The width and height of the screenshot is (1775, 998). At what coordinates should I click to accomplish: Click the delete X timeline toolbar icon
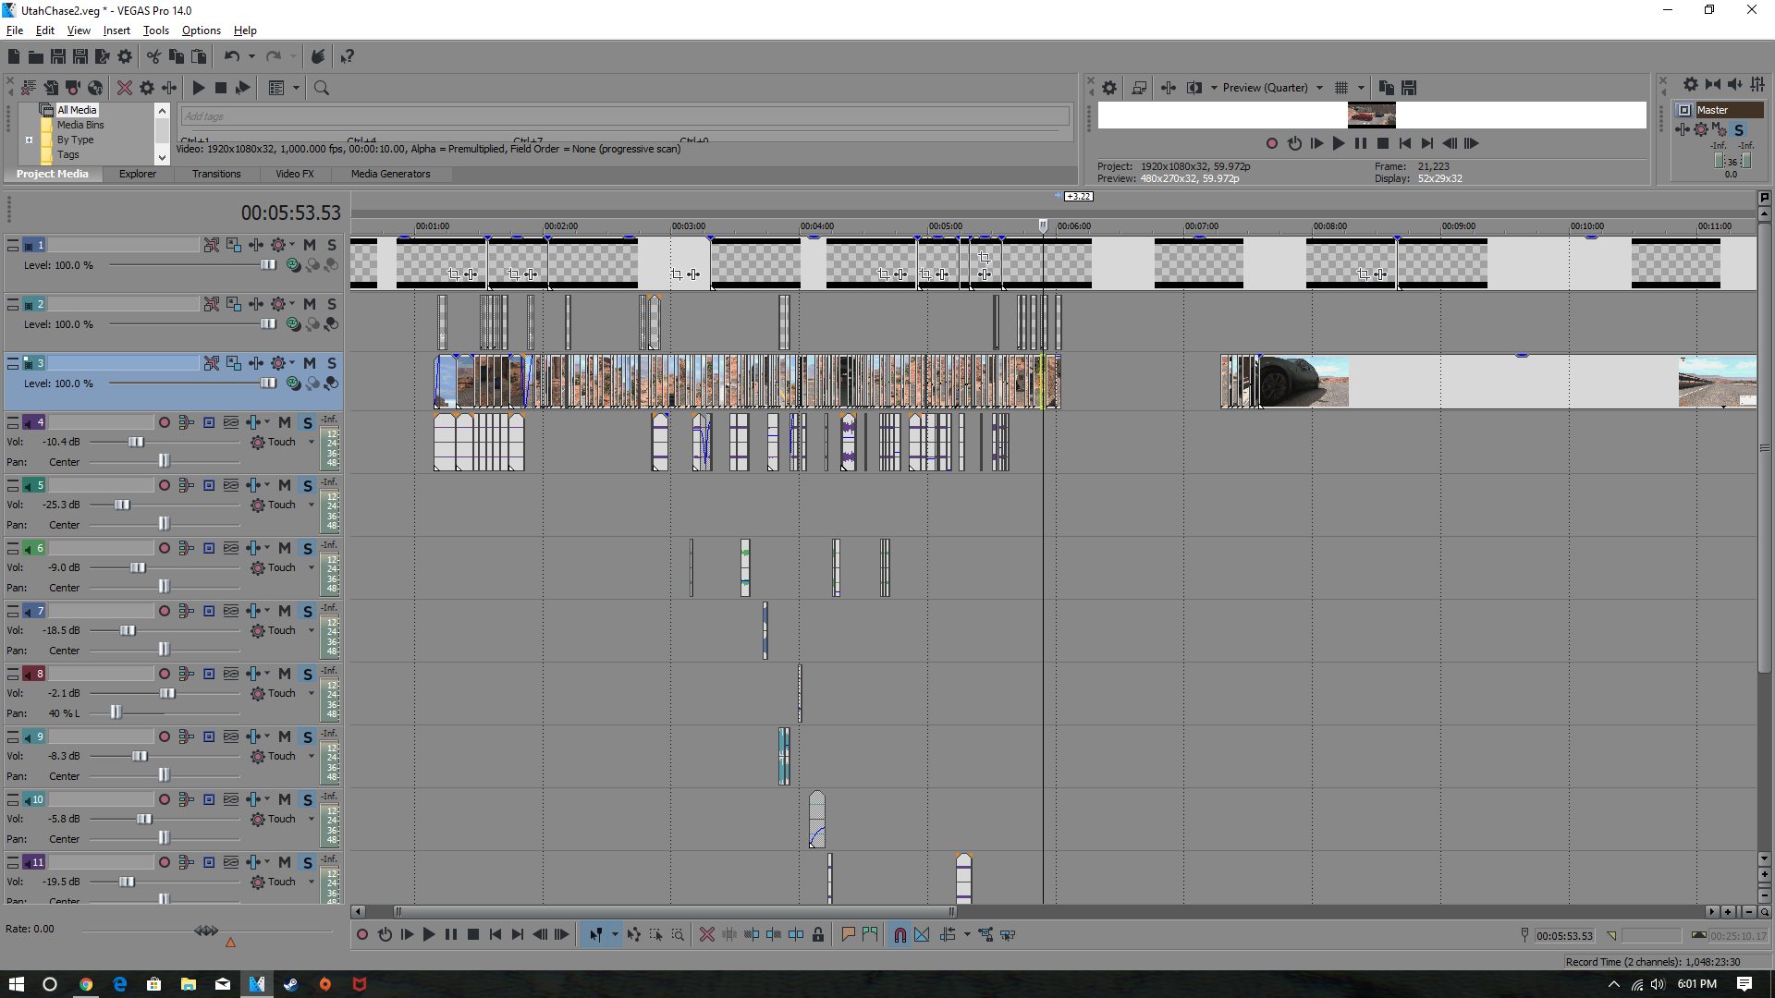(706, 935)
